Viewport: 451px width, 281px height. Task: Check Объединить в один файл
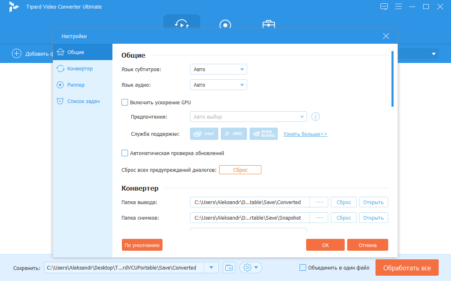click(303, 268)
